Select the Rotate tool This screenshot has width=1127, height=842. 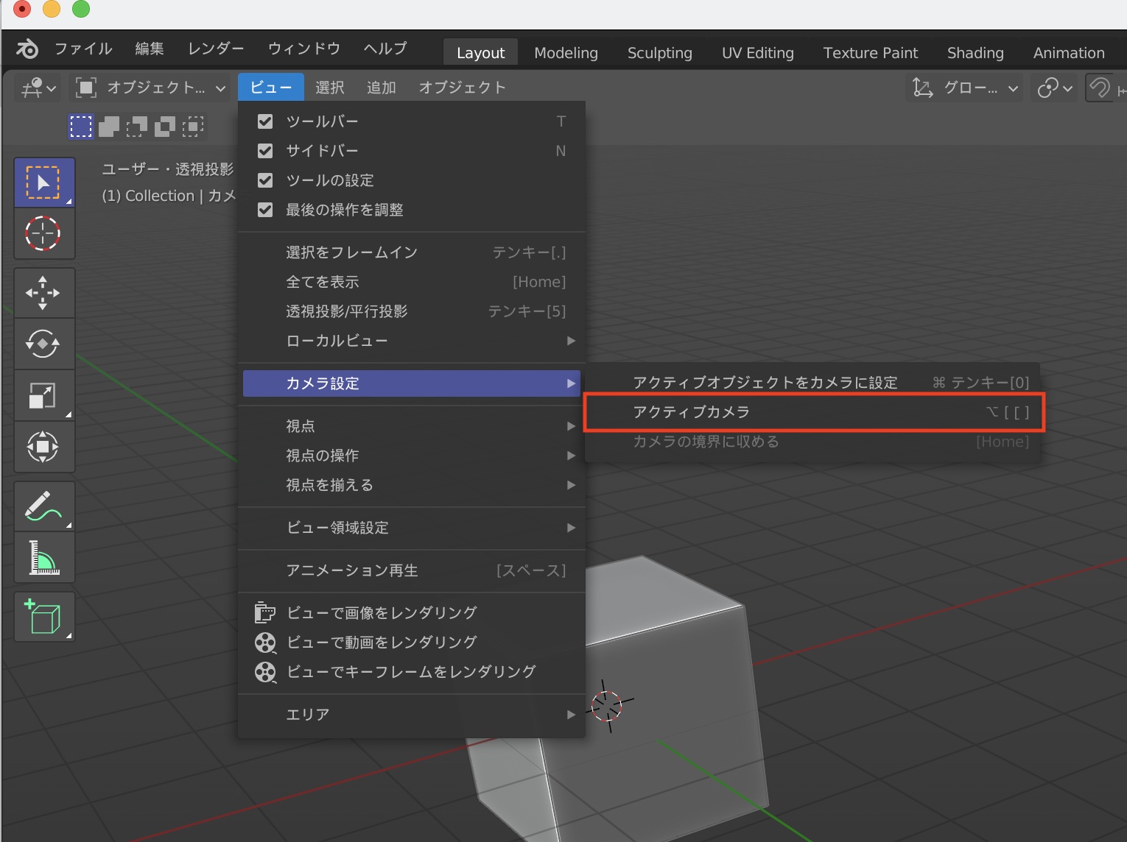pyautogui.click(x=43, y=344)
